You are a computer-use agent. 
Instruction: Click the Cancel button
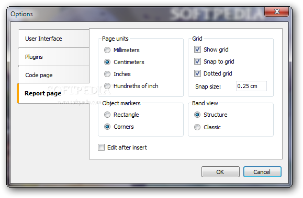click(x=262, y=172)
